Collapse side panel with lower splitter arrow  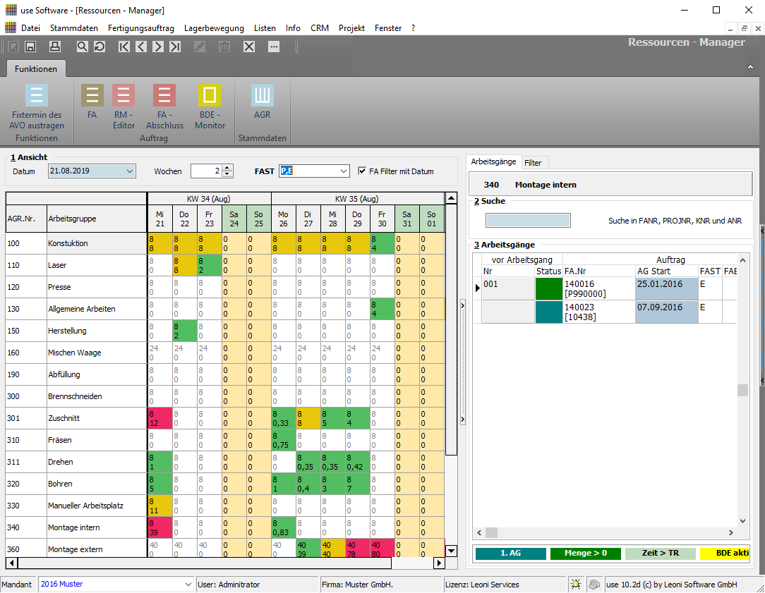462,419
